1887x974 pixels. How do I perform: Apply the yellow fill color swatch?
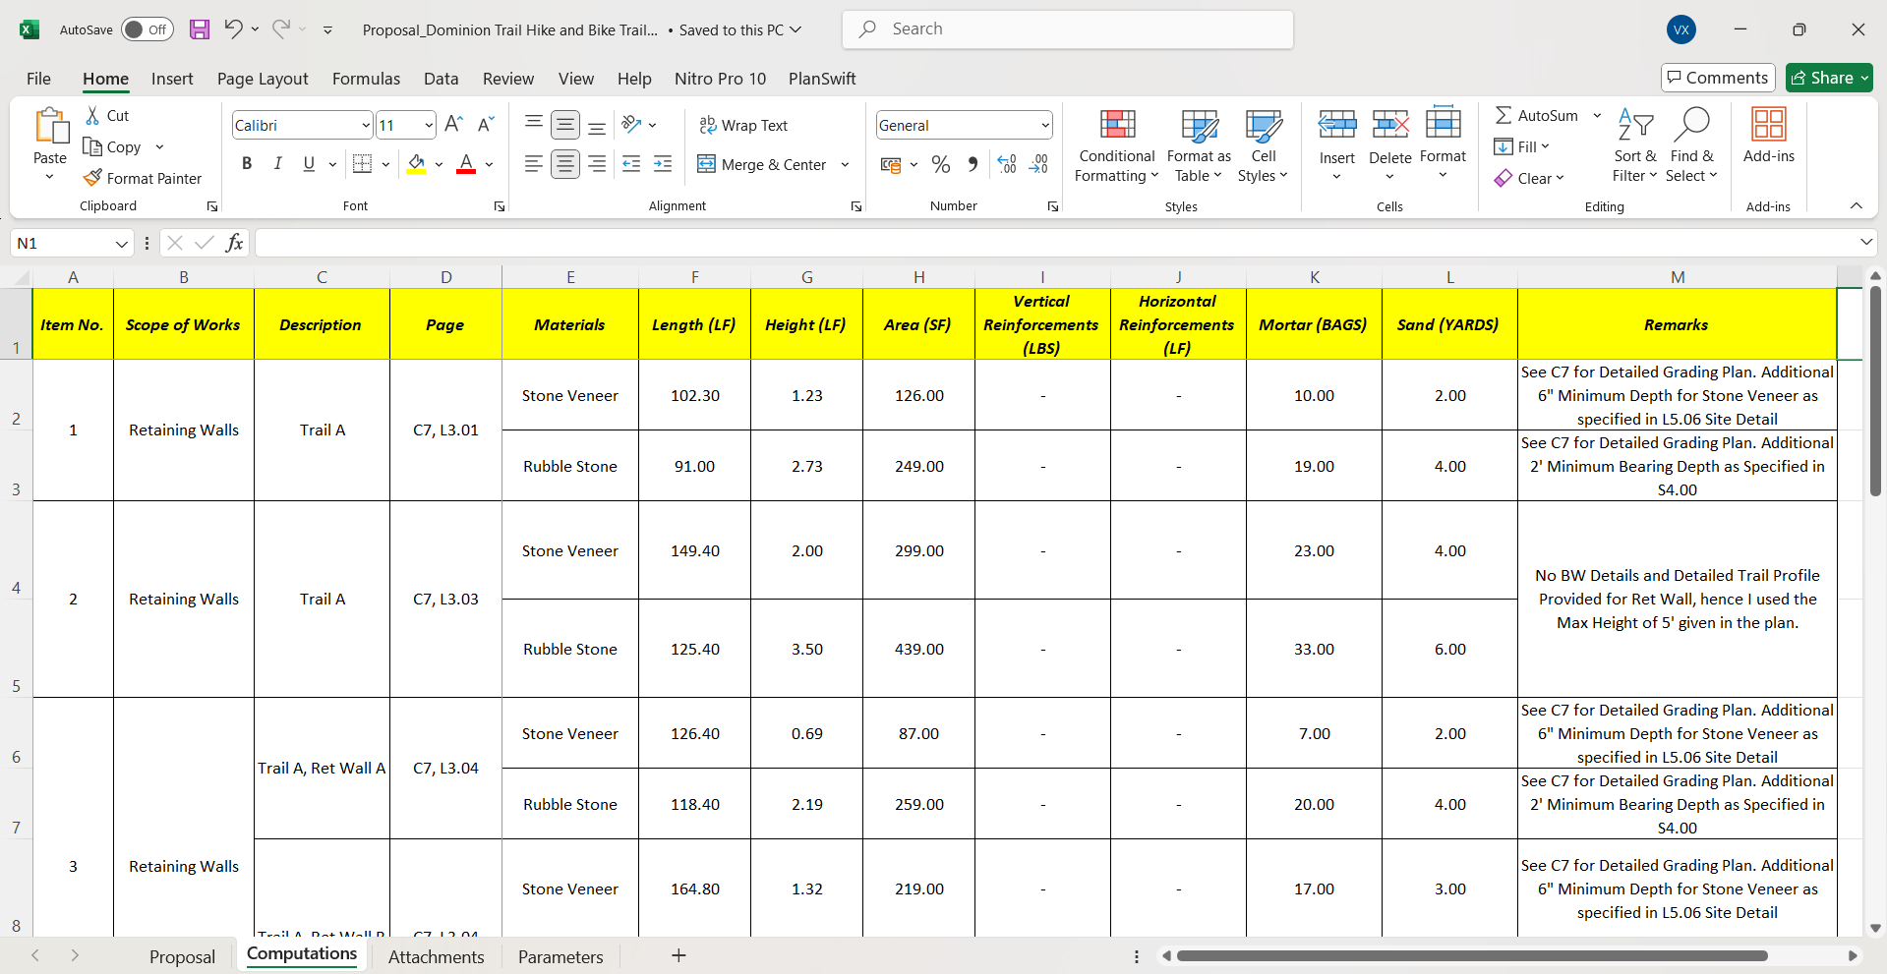click(416, 164)
